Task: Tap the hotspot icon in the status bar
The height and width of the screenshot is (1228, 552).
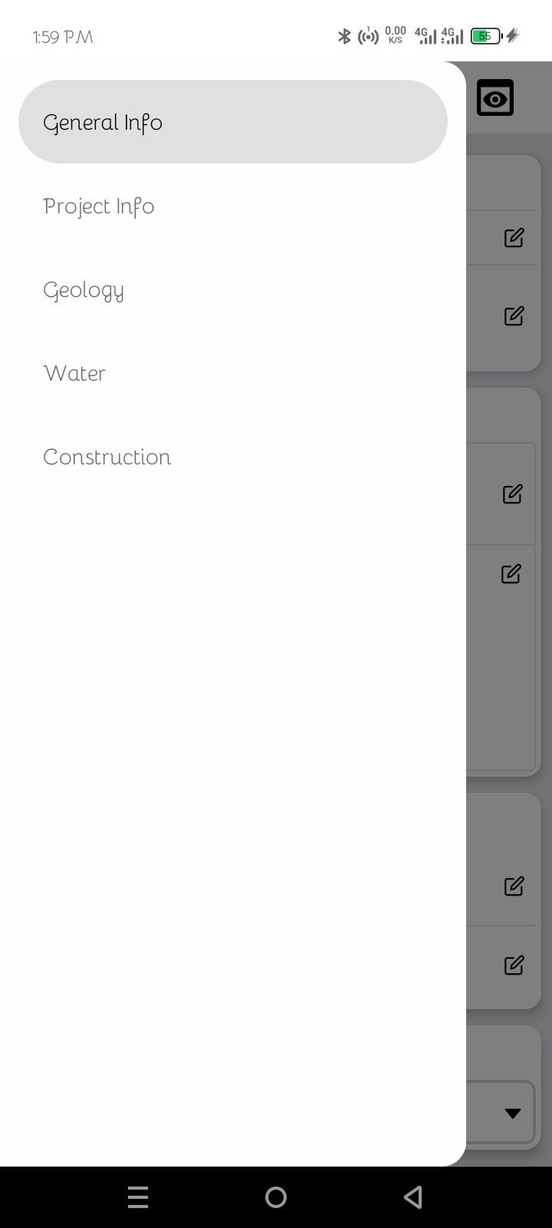Action: [x=369, y=36]
